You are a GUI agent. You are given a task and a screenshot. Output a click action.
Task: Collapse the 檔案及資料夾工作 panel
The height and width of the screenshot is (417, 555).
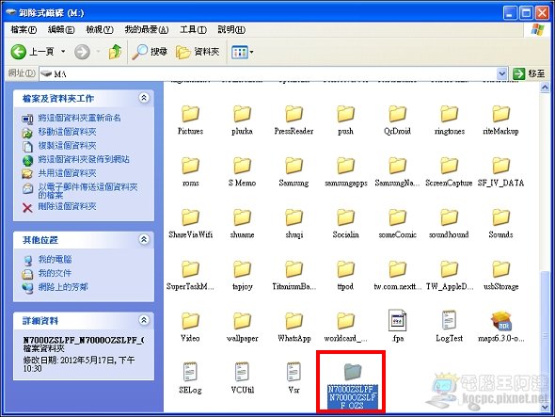[144, 98]
